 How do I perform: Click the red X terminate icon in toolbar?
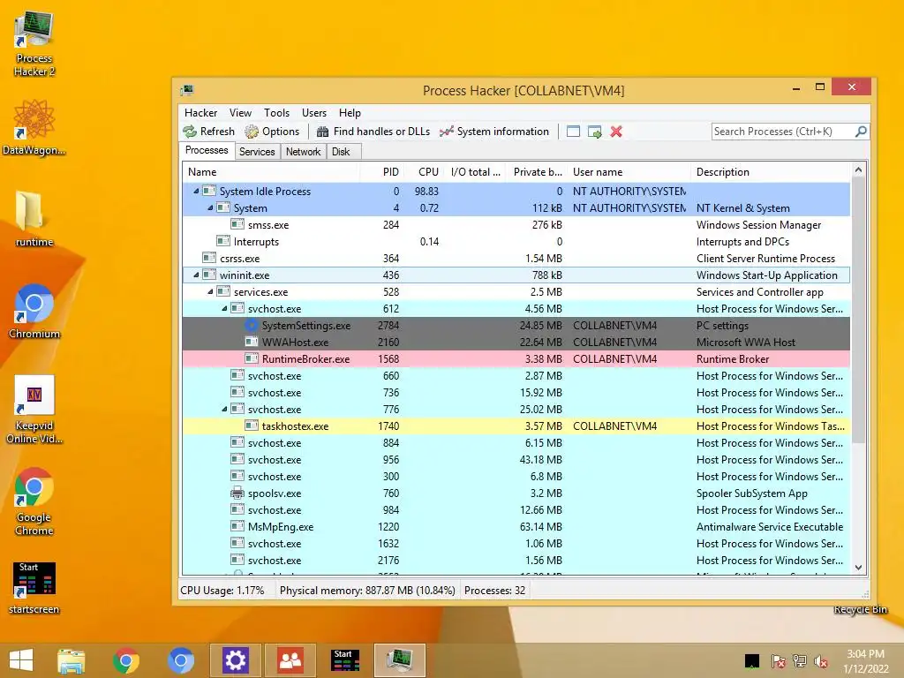tap(616, 132)
